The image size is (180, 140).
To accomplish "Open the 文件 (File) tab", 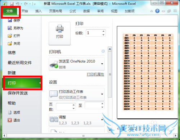I will click(x=10, y=11).
